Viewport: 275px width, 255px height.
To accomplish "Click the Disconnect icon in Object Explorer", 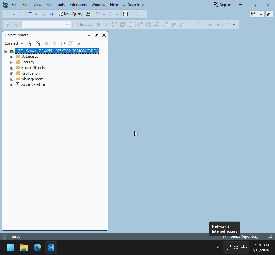I will tap(38, 43).
